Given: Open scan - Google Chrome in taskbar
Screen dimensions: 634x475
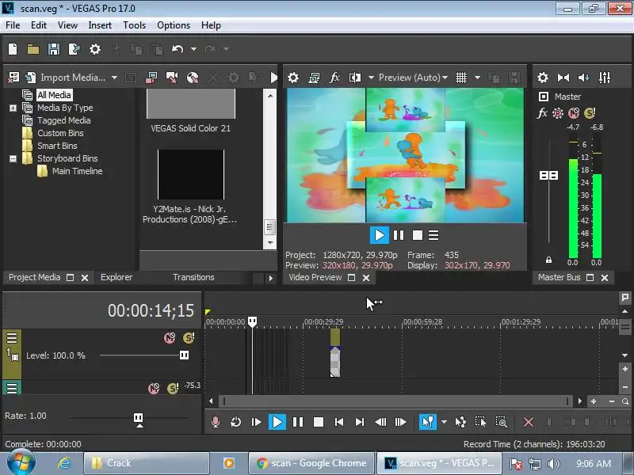Looking at the screenshot, I should click(x=311, y=463).
